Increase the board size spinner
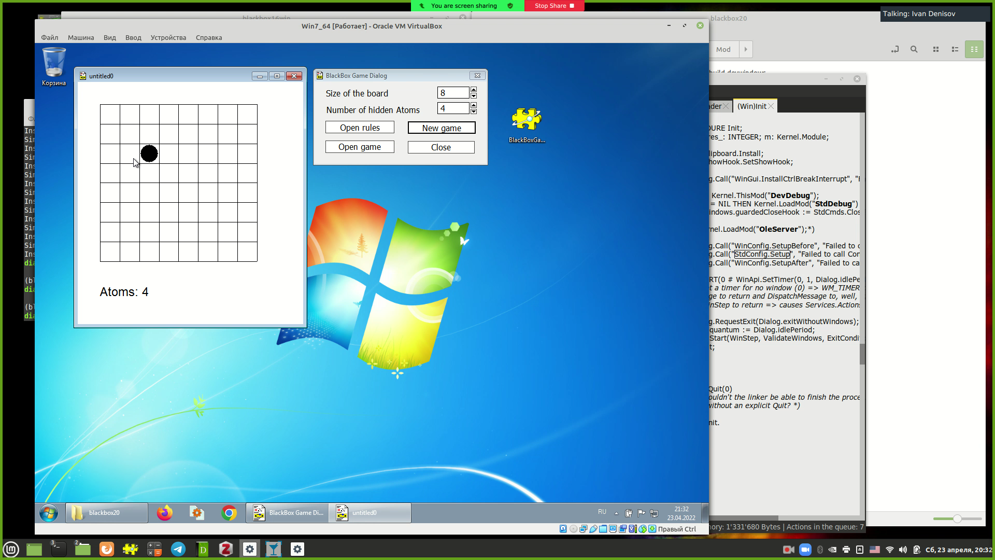The width and height of the screenshot is (995, 560). point(474,90)
